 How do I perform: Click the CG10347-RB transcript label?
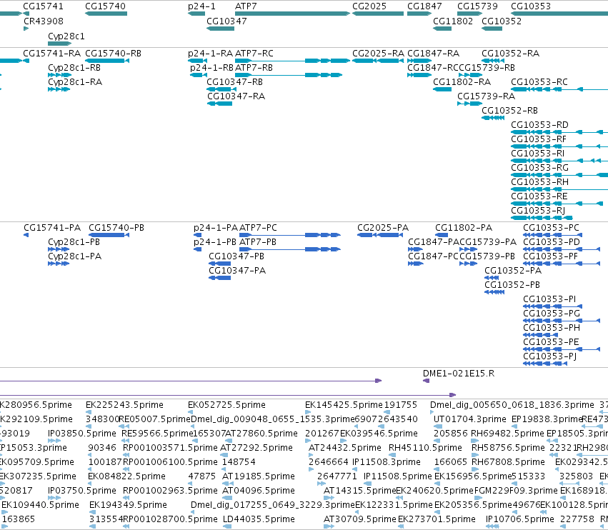[x=234, y=82]
